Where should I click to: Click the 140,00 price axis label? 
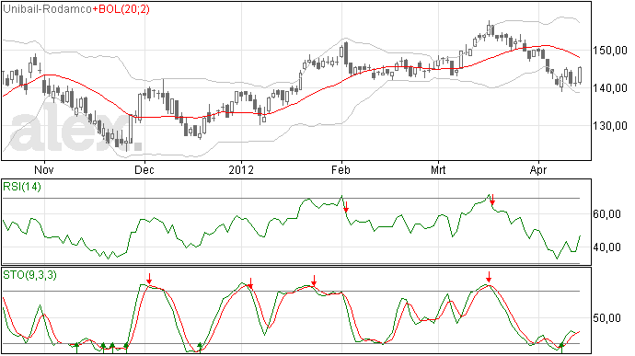tap(609, 88)
